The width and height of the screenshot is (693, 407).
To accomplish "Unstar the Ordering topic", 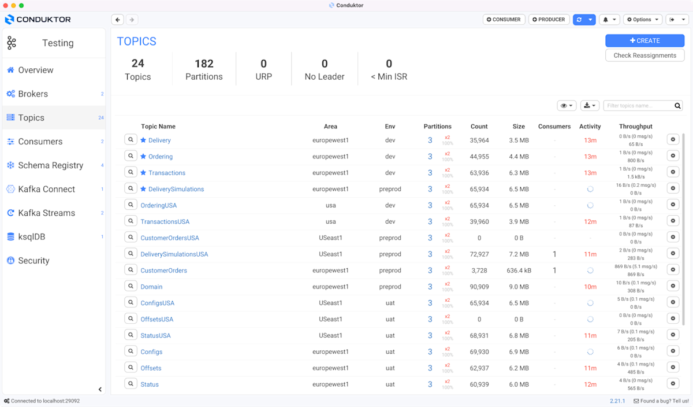I will click(144, 156).
